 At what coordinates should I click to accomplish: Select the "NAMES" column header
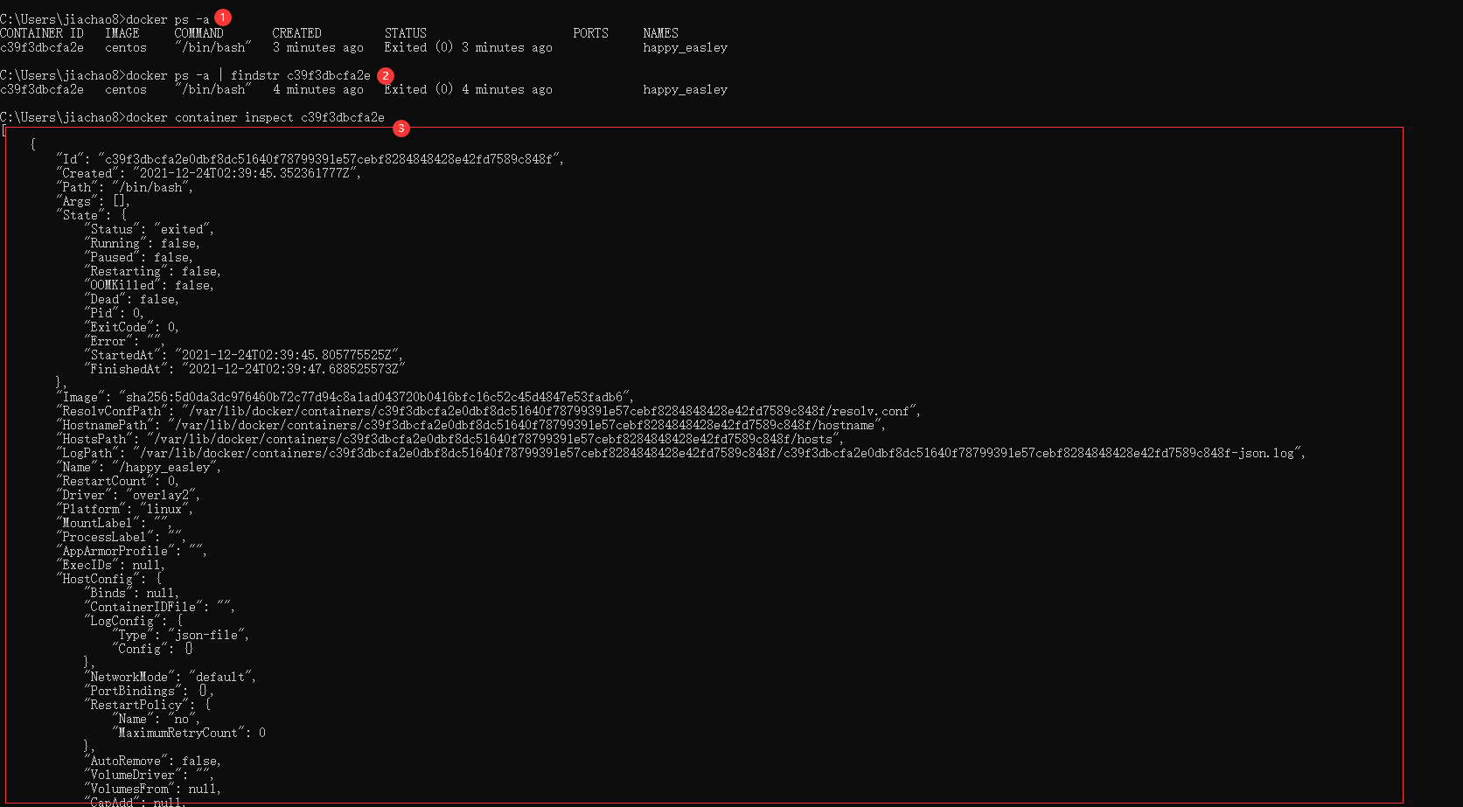tap(661, 33)
